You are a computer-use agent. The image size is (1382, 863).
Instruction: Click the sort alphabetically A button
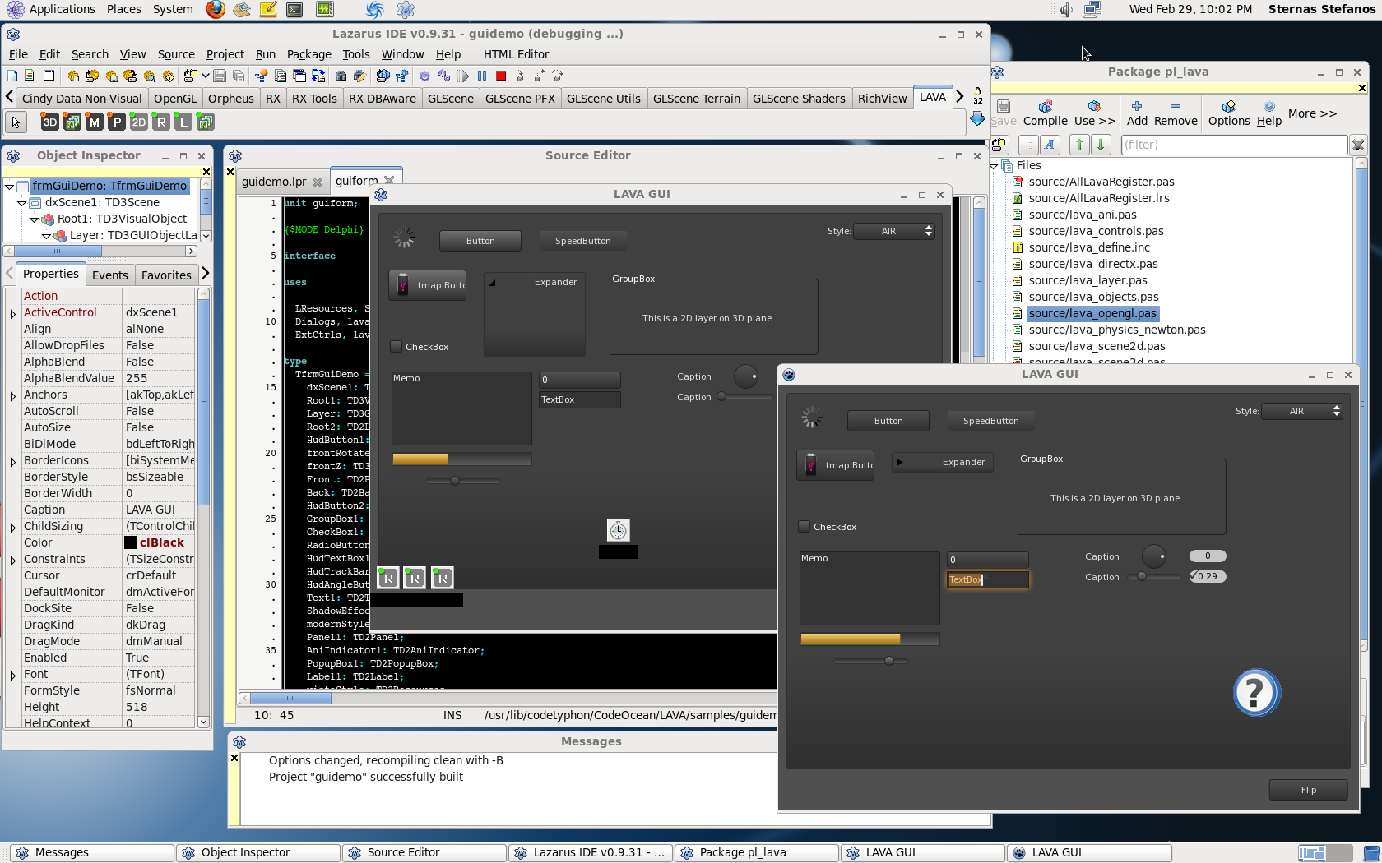1050,145
